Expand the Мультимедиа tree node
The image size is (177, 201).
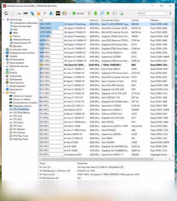[4, 63]
